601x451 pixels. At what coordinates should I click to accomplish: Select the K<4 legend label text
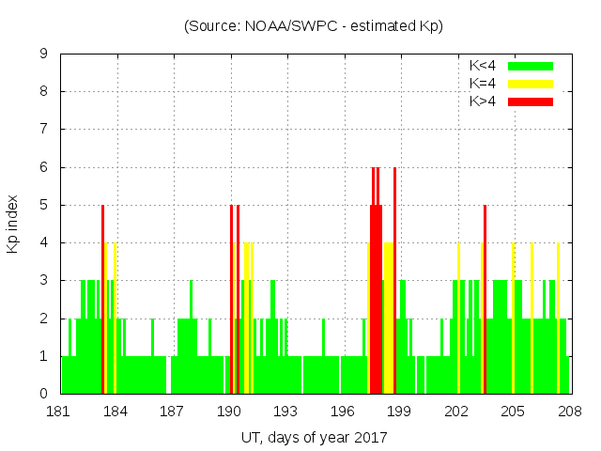click(x=484, y=66)
